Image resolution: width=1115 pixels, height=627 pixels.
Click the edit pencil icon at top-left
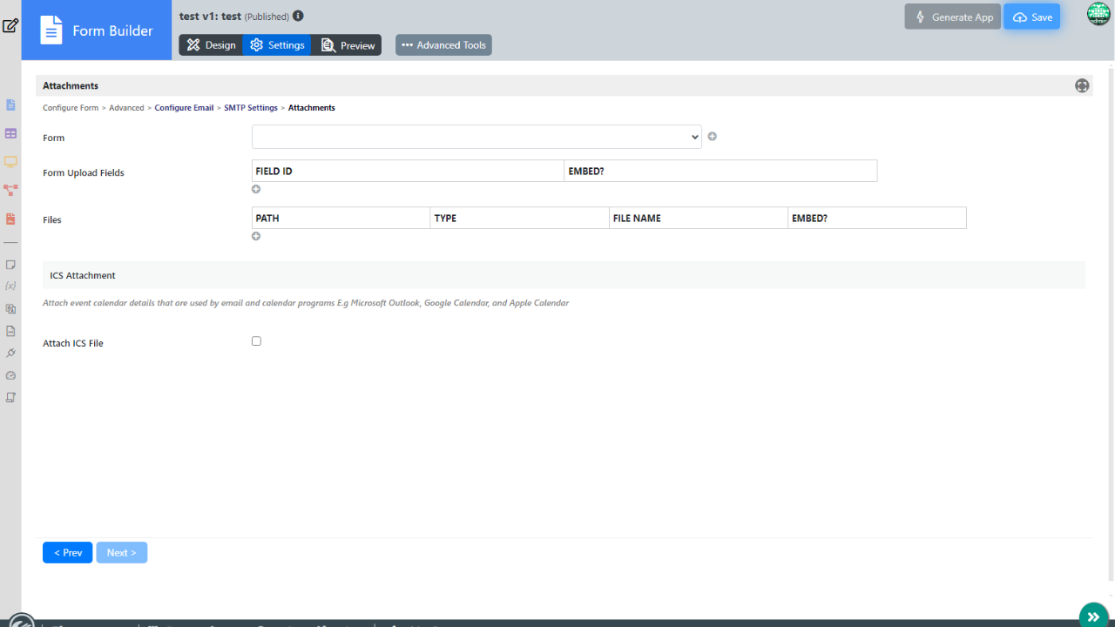pyautogui.click(x=10, y=25)
